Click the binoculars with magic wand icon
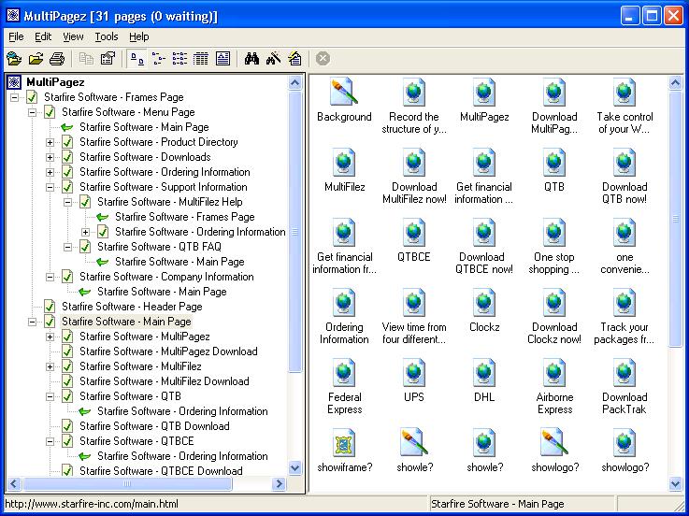Image resolution: width=689 pixels, height=516 pixels. 273,59
